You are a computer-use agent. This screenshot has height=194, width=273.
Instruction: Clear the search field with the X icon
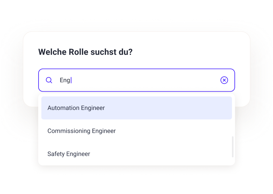coord(224,80)
